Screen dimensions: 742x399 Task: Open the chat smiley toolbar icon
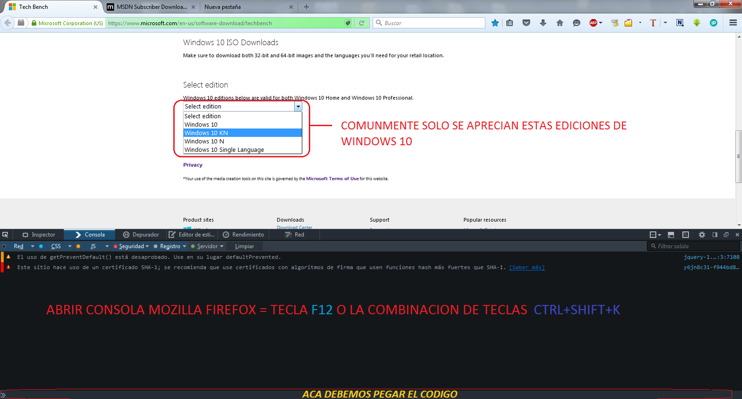coord(577,23)
